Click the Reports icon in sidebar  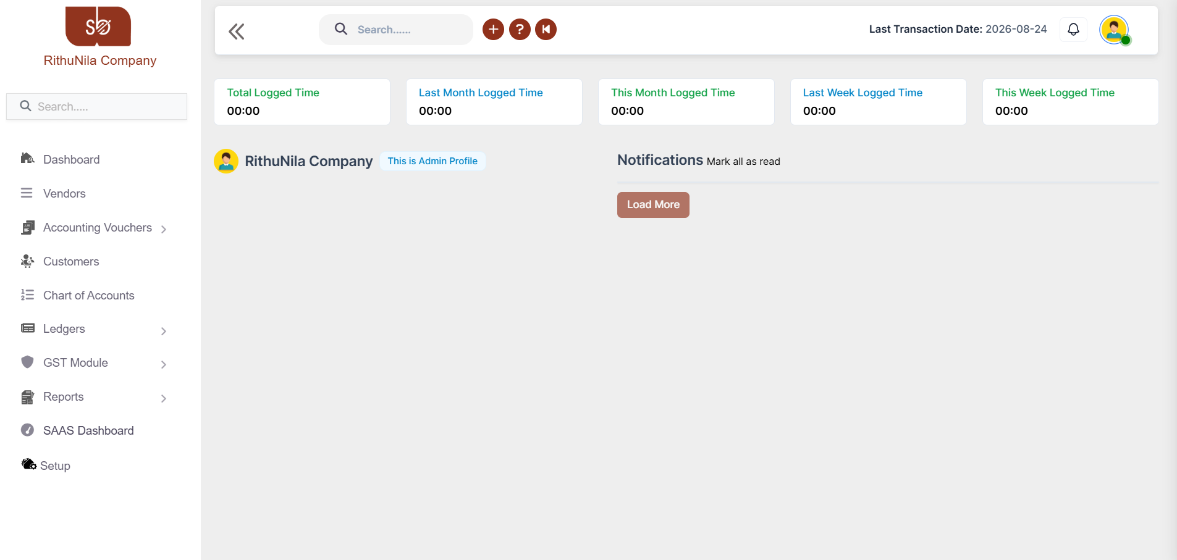pyautogui.click(x=28, y=397)
